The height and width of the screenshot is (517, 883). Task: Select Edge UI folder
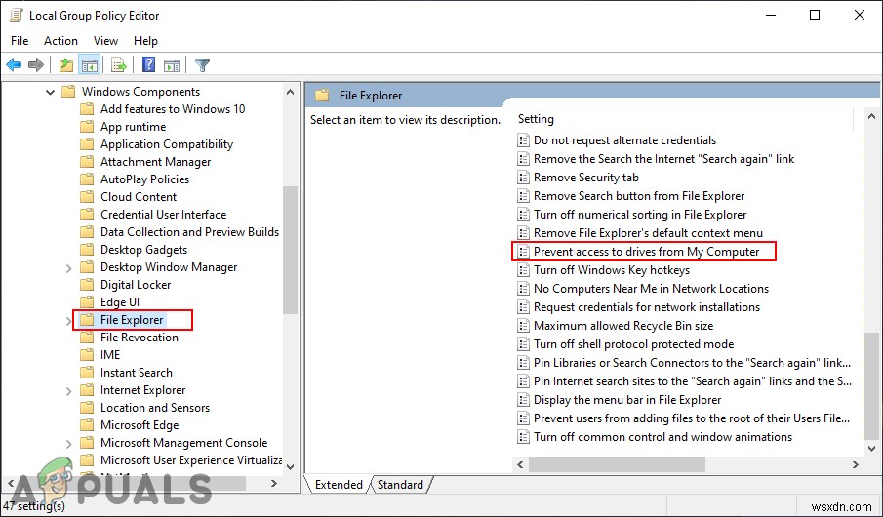pos(120,302)
